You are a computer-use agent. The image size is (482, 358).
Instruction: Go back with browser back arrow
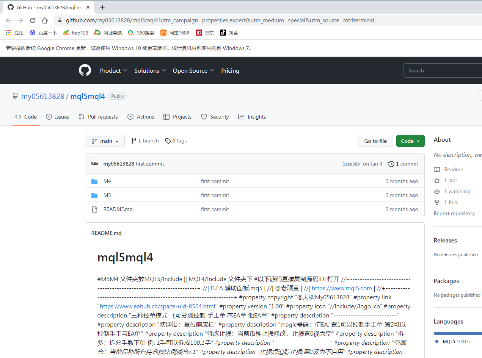click(x=8, y=20)
